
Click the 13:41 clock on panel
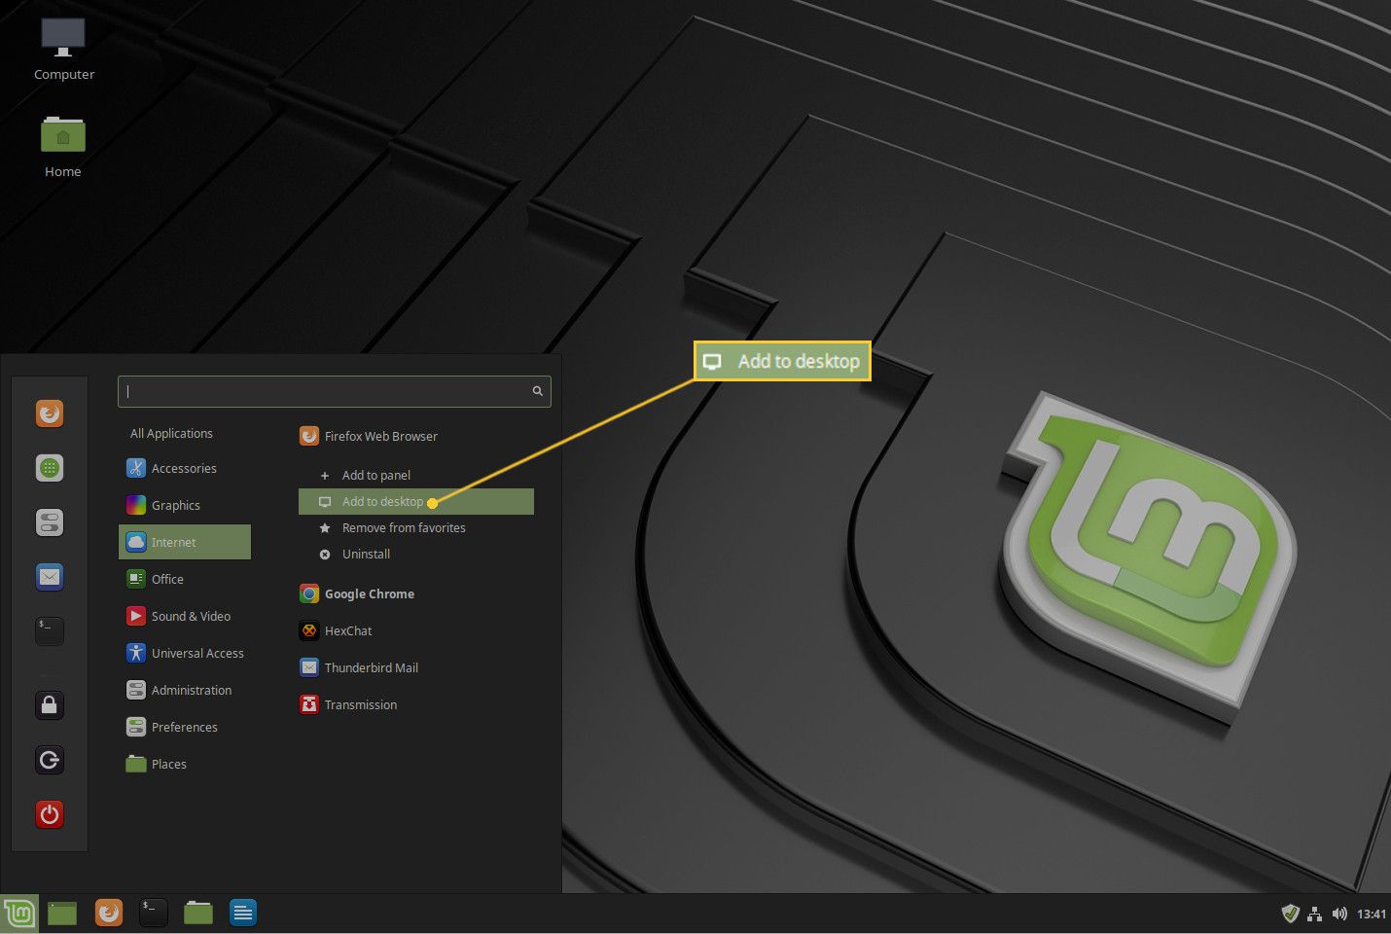tap(1372, 914)
